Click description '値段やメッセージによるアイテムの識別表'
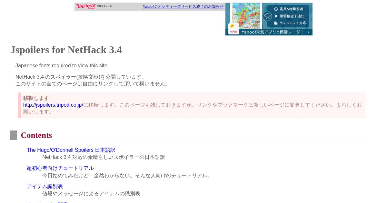 pyautogui.click(x=91, y=194)
